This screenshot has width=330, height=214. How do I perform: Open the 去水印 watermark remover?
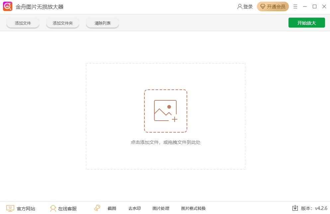click(134, 208)
